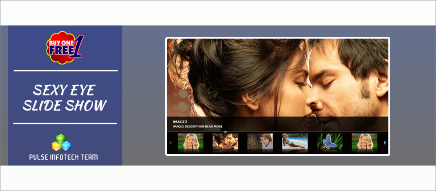
Task: Advance thumbnails with the blue right arrow
Action: coord(385,143)
